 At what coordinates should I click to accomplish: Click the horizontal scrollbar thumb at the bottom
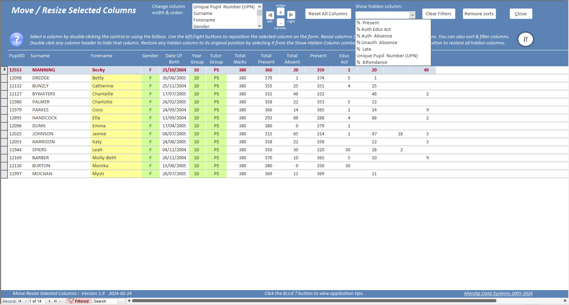314,301
